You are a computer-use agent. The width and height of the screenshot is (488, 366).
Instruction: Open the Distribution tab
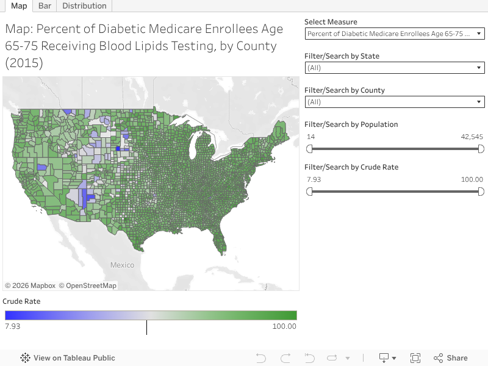coord(84,6)
